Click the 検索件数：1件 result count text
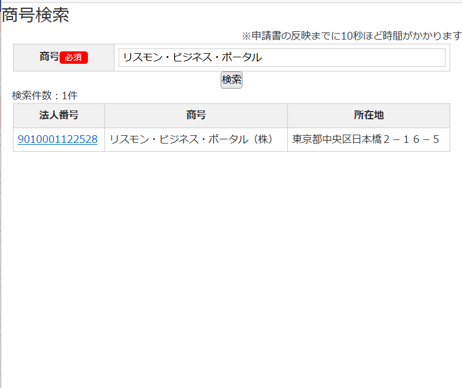Image resolution: width=462 pixels, height=388 pixels. [x=45, y=96]
